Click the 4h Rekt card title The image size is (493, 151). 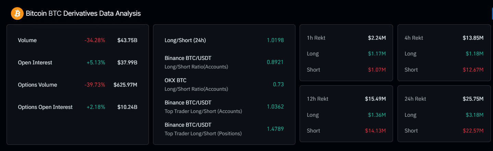click(414, 38)
